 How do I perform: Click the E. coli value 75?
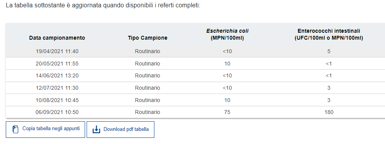227,112
